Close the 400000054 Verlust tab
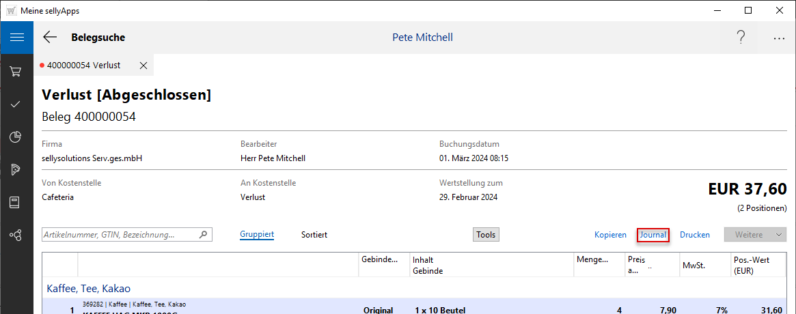 point(143,66)
